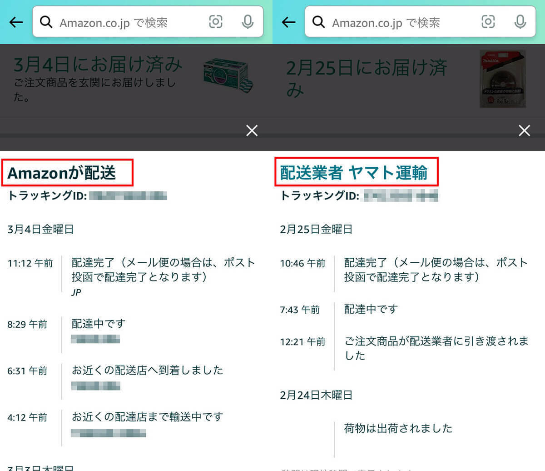Close tracking panel in right screenshot

pyautogui.click(x=524, y=131)
